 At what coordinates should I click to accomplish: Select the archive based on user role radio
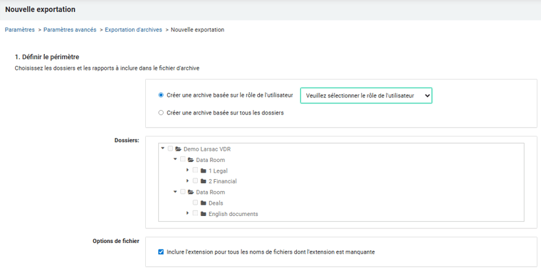click(162, 95)
